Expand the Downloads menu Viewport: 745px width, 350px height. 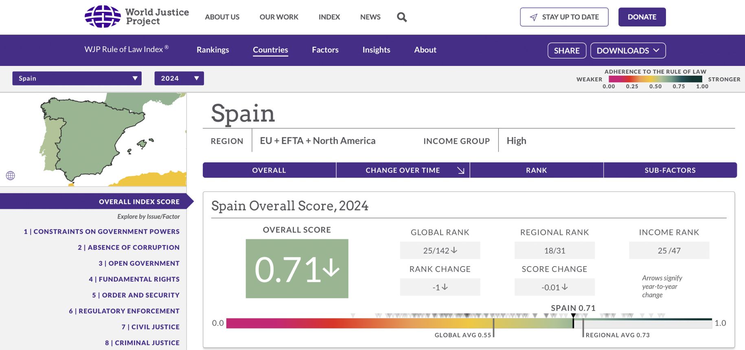[628, 50]
